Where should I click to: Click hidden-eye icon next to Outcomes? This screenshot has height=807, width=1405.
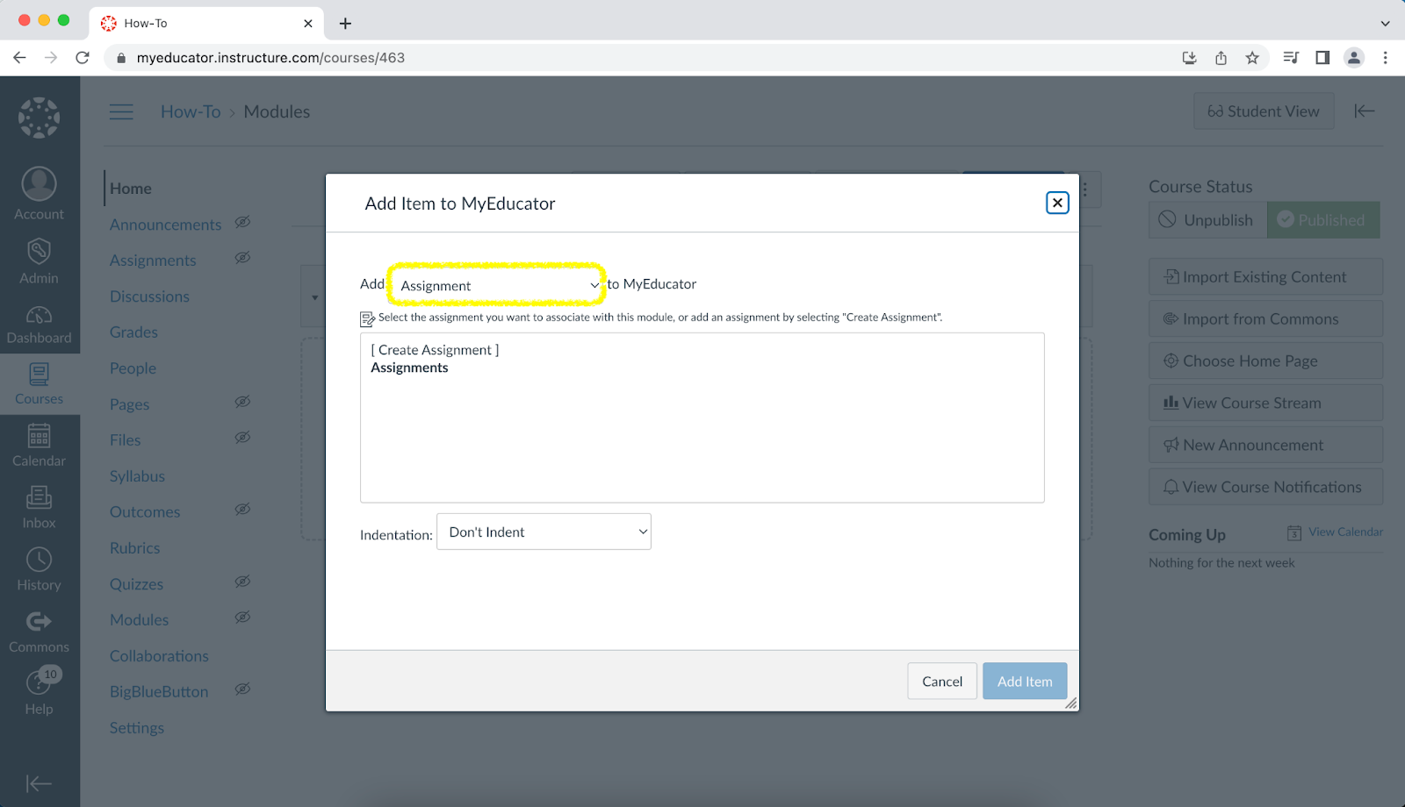242,510
